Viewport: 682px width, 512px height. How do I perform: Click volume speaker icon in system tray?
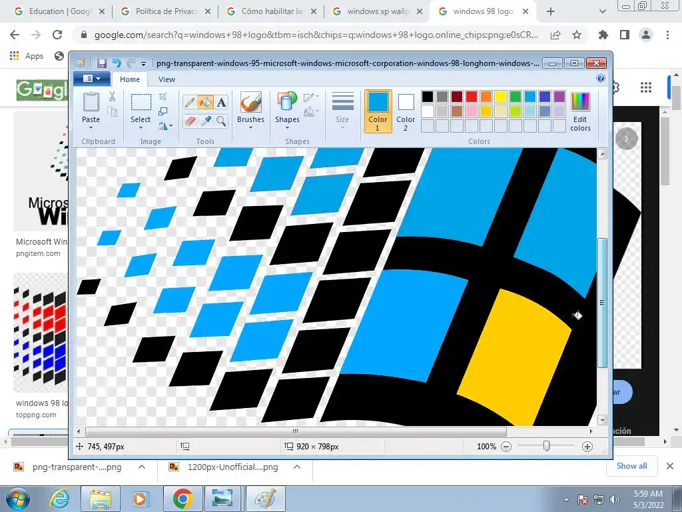pos(615,499)
